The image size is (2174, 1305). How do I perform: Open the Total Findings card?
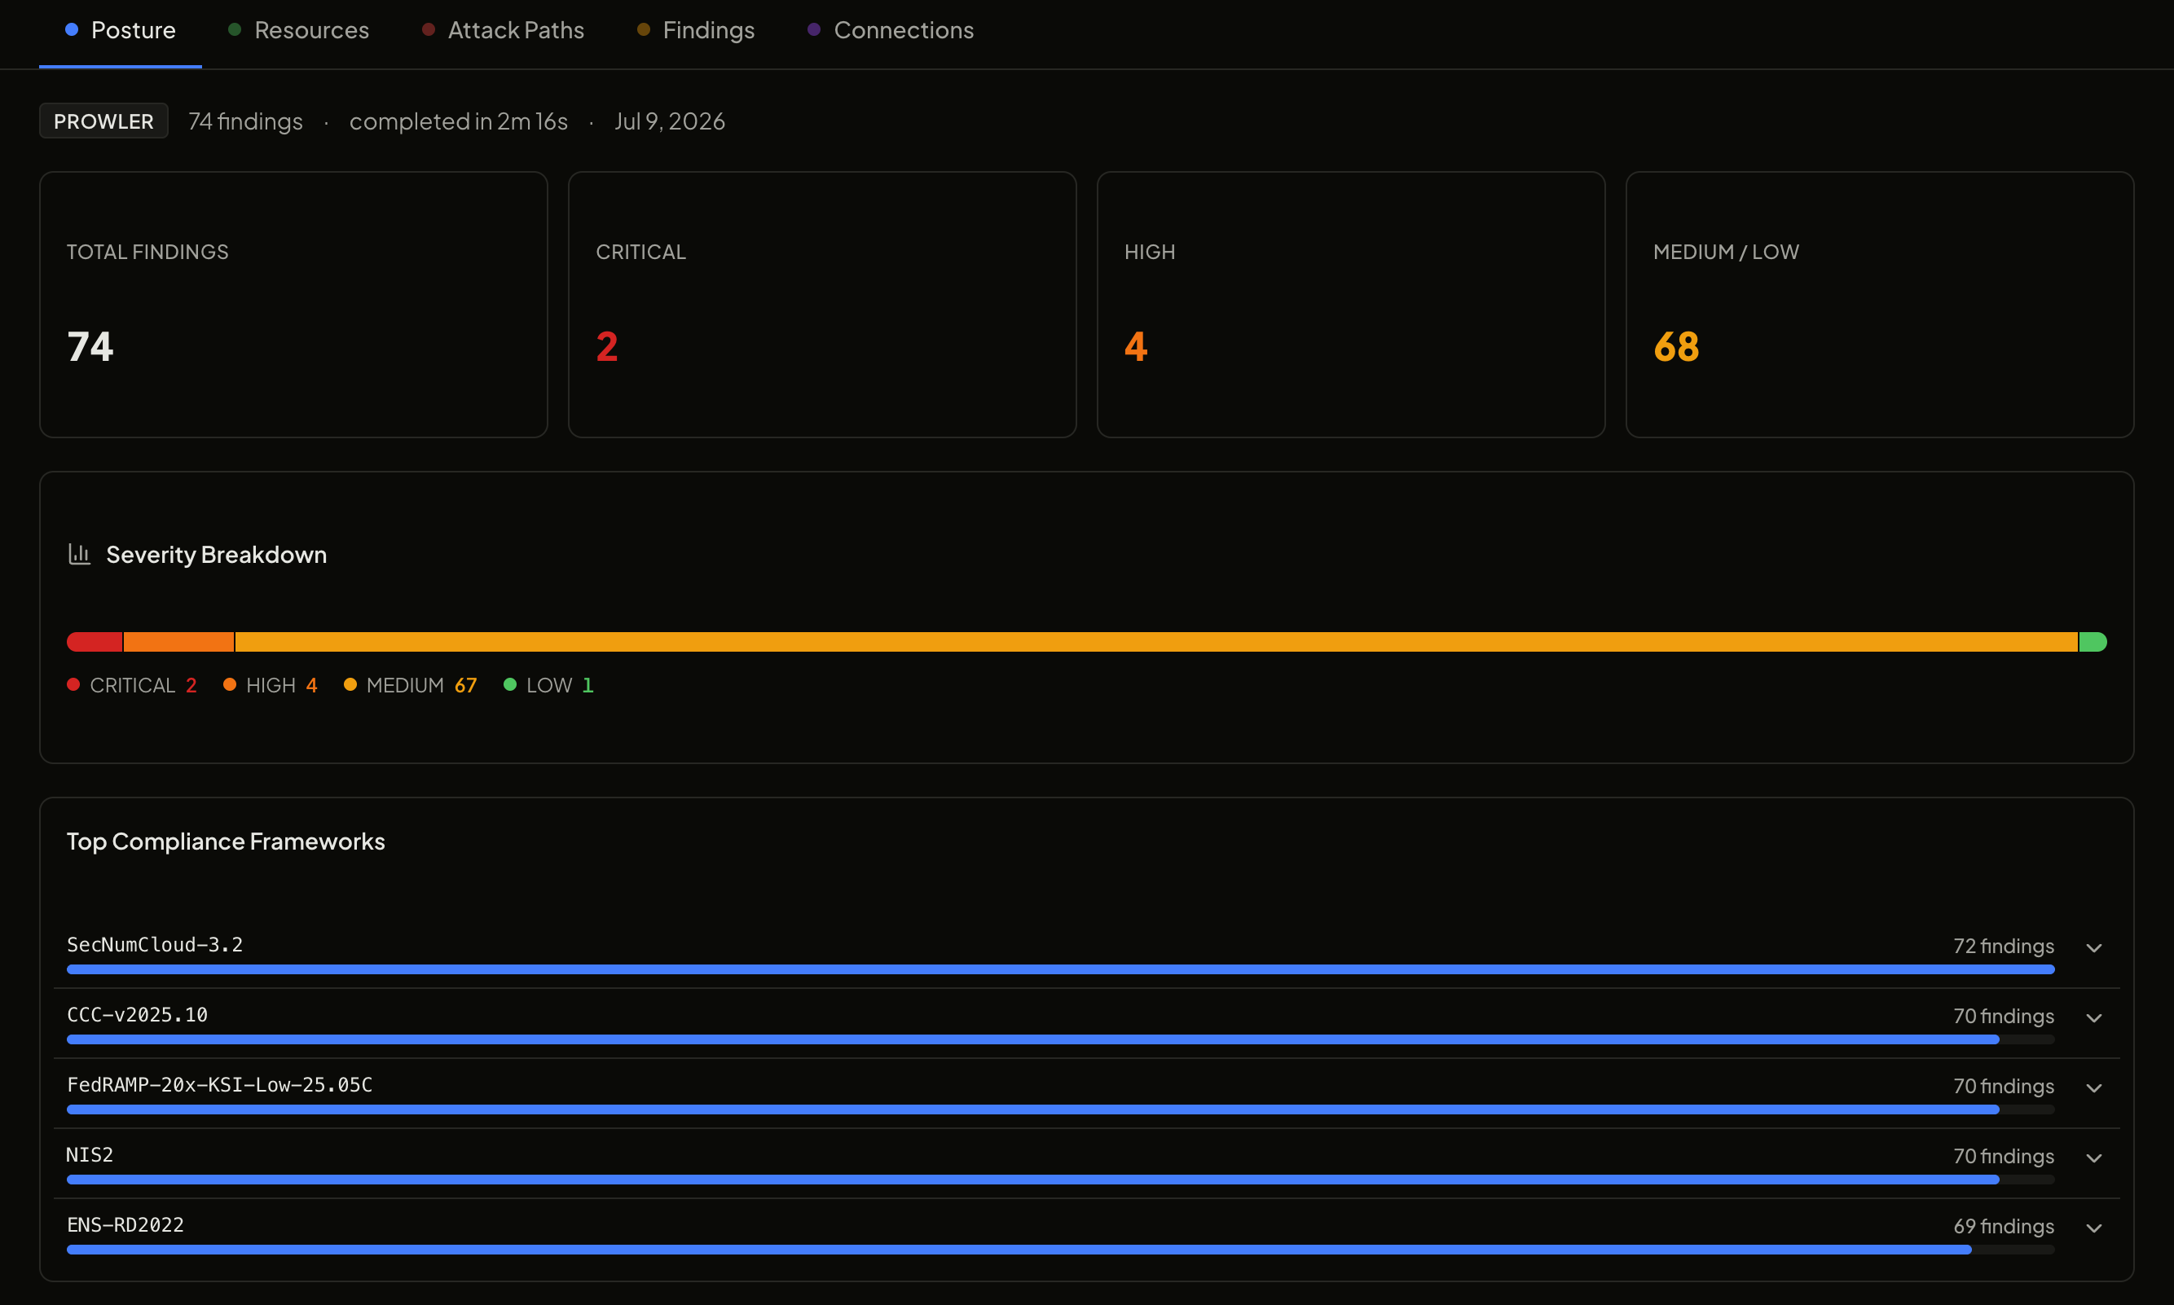293,305
